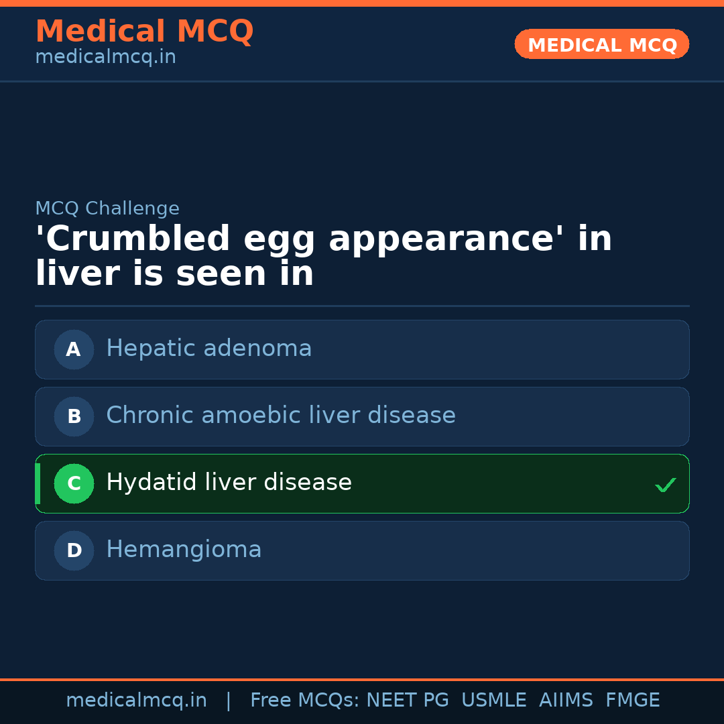
Task: Click the letter A circle icon
Action: tap(74, 349)
